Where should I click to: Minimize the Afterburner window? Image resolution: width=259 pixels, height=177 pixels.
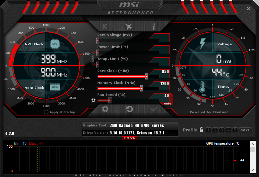[241, 10]
